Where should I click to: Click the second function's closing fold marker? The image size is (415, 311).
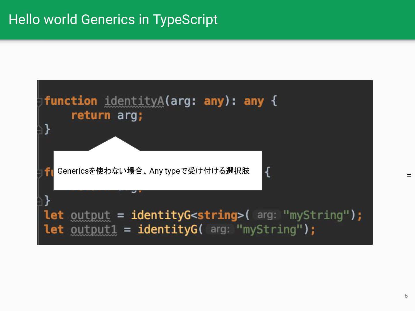pyautogui.click(x=40, y=201)
